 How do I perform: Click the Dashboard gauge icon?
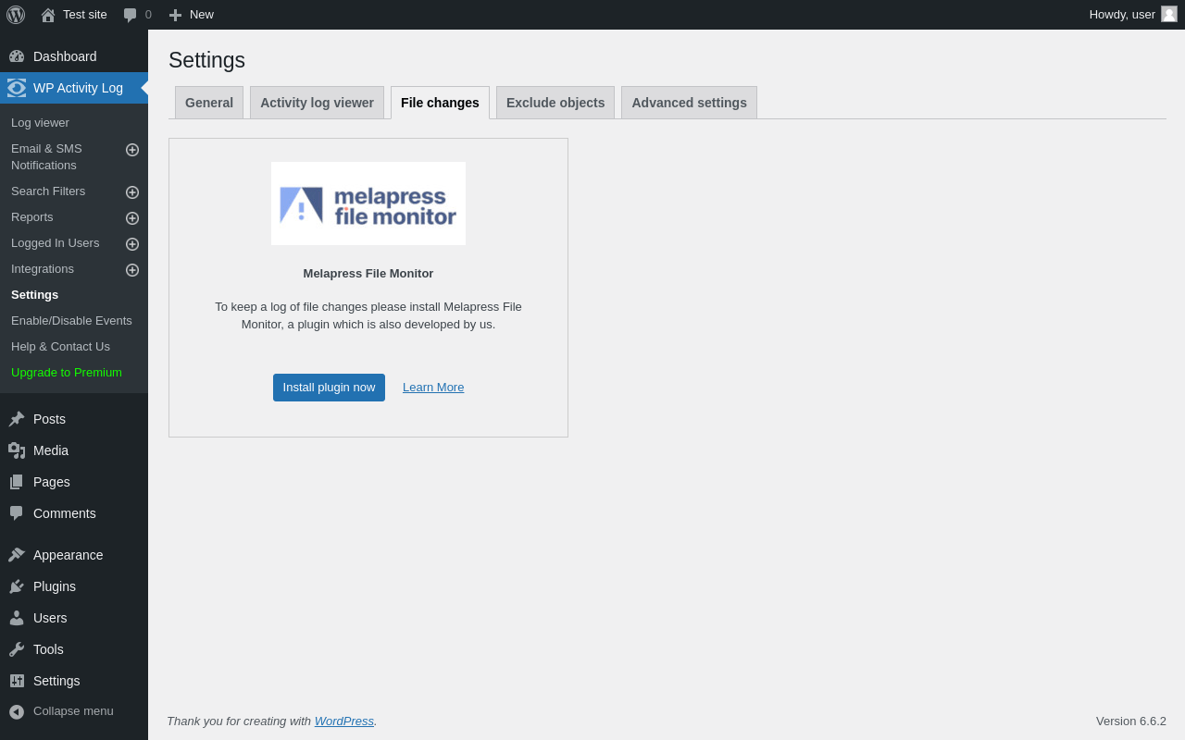17,56
